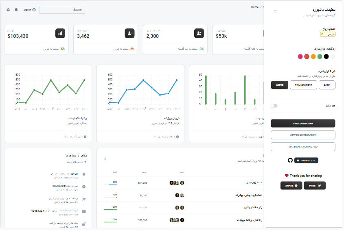Click the avatar group in the $14,000 row
This screenshot has height=230, width=344.
tap(177, 183)
